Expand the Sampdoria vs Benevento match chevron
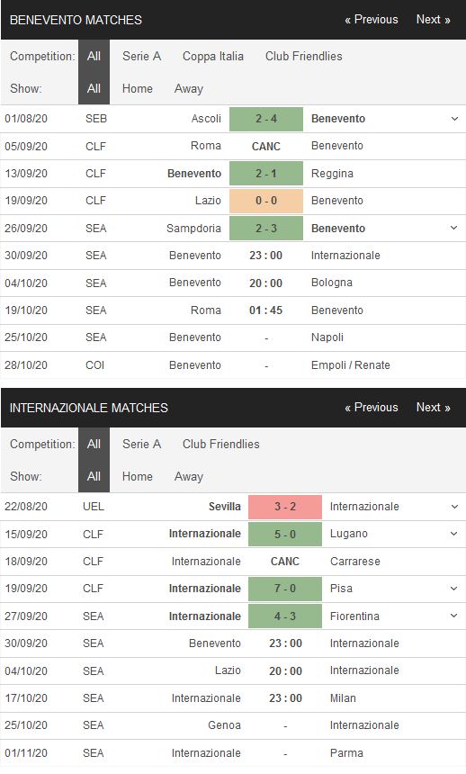The height and width of the screenshot is (774, 466). tap(454, 228)
